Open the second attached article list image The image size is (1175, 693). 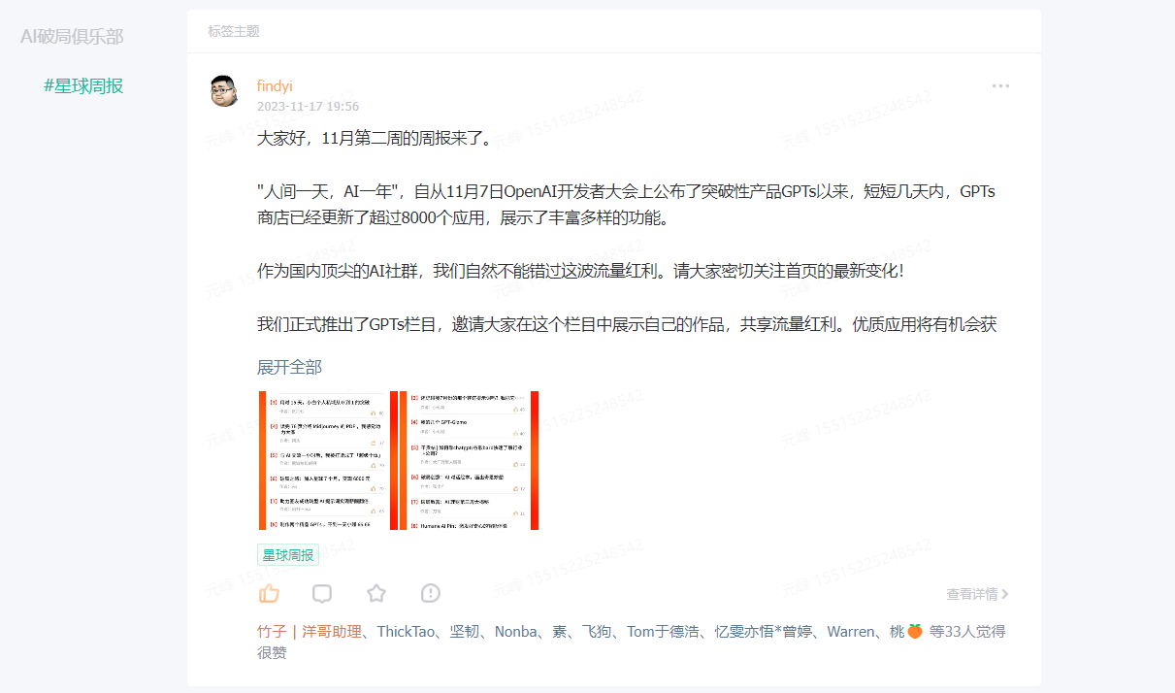(x=470, y=460)
